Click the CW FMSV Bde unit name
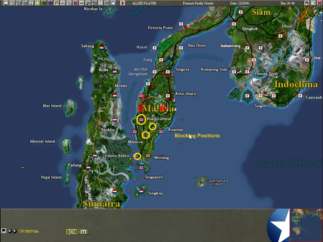This screenshot has width=323, height=242. click(x=29, y=231)
